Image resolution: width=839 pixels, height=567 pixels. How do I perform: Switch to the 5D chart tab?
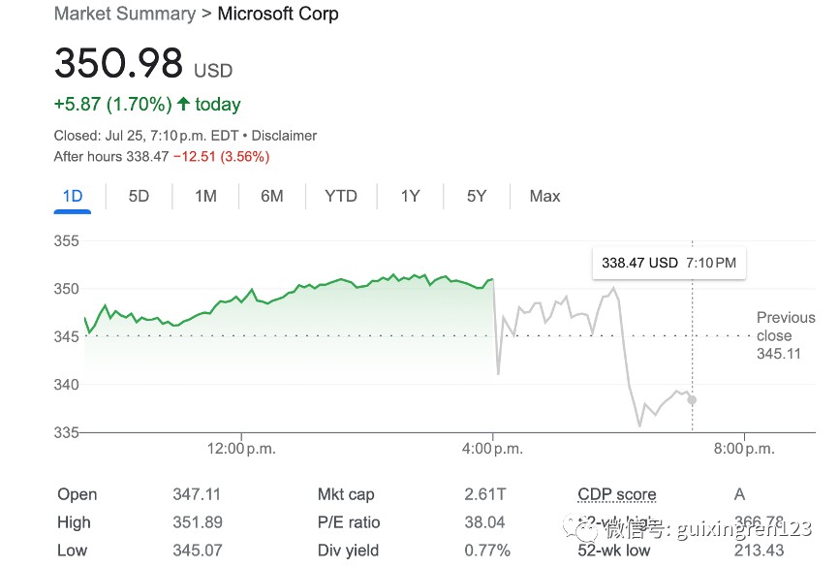[x=139, y=196]
